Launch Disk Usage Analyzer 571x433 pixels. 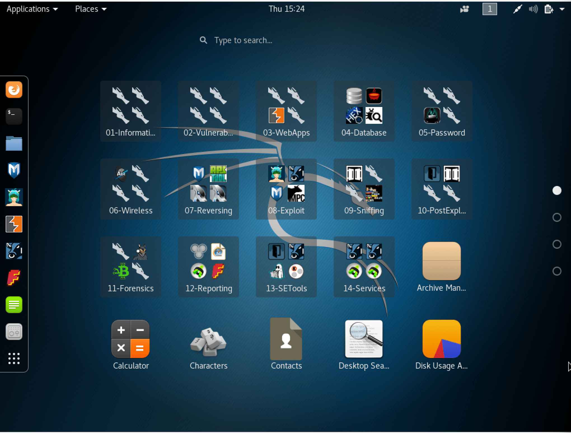(x=441, y=339)
